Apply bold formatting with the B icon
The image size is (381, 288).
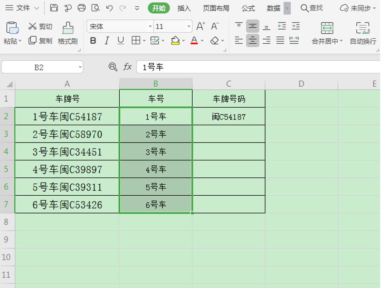[93, 41]
